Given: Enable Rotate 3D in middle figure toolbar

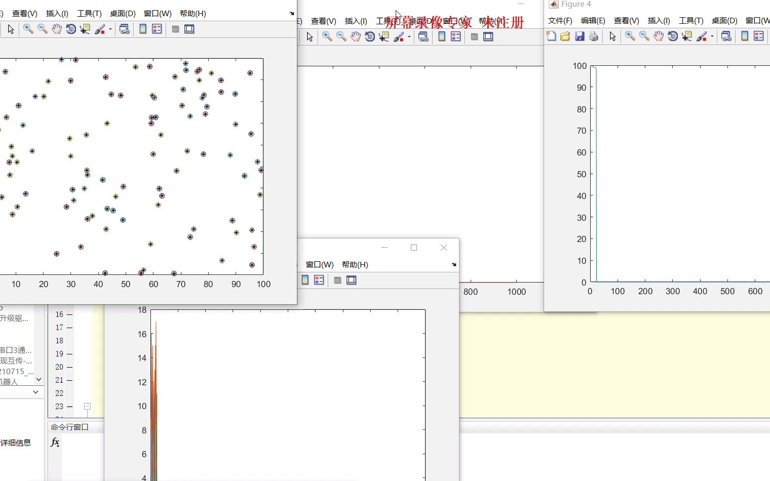Looking at the screenshot, I should (x=370, y=36).
